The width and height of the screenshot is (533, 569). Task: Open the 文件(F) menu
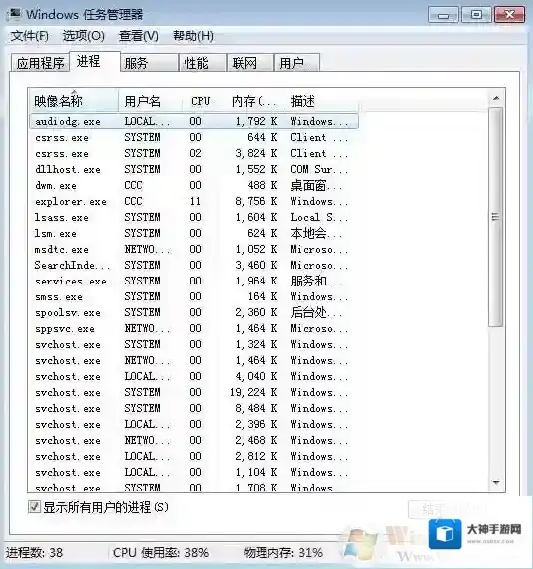(x=29, y=36)
